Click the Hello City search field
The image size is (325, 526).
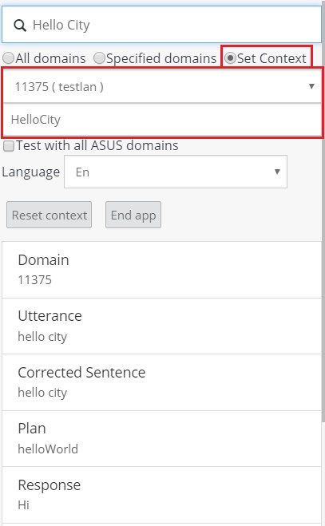(x=161, y=25)
